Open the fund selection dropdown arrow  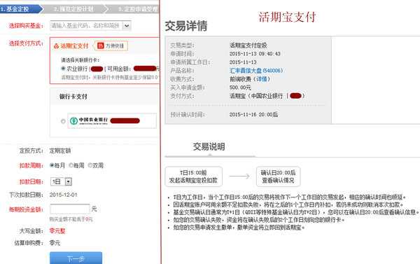[x=127, y=26]
